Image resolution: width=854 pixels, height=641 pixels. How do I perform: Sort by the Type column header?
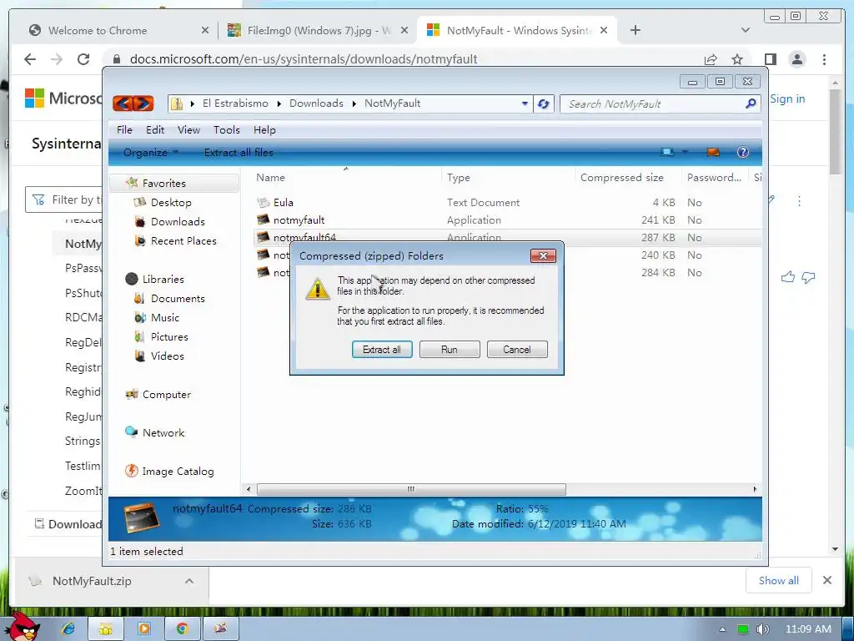(x=459, y=178)
